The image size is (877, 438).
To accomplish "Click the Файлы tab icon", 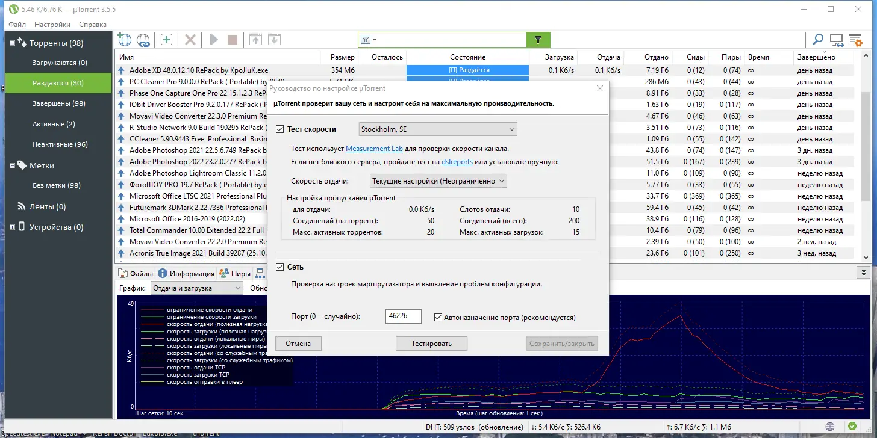I will pos(123,273).
